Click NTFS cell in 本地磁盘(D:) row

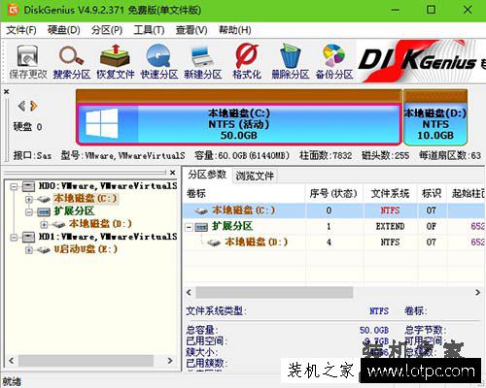(390, 242)
